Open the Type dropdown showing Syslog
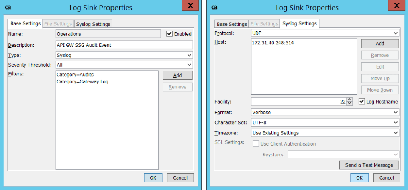 coord(124,55)
